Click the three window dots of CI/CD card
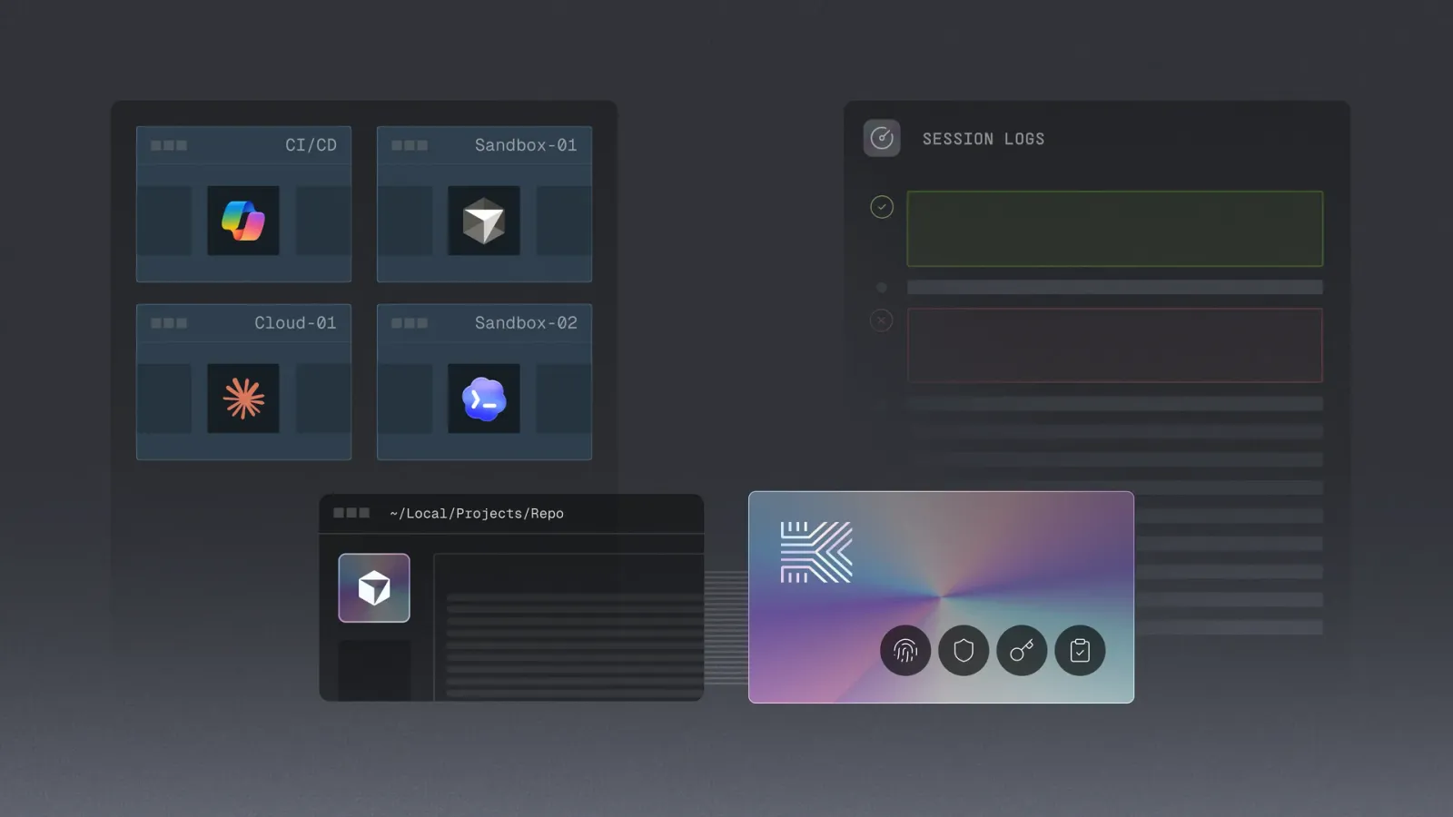 [x=169, y=145]
